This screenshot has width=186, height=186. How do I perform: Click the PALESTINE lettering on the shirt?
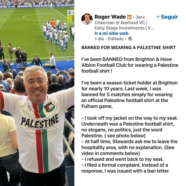point(40,121)
